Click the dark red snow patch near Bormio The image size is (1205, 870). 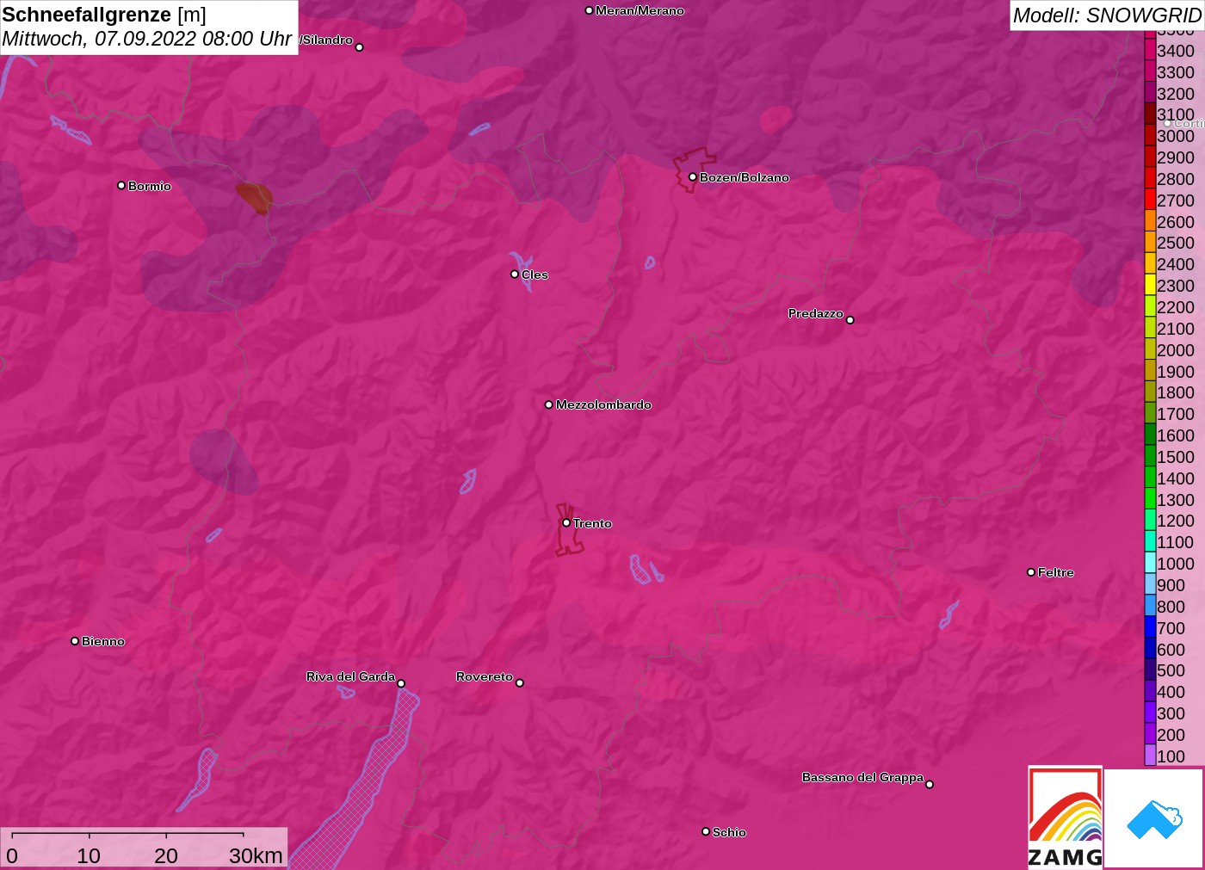256,197
